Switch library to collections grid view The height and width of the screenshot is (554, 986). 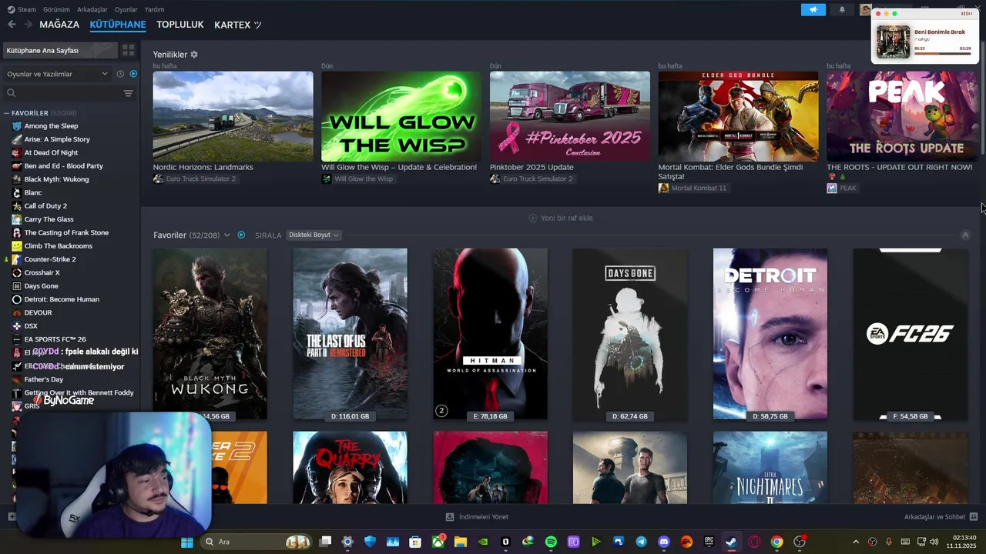pyautogui.click(x=129, y=50)
